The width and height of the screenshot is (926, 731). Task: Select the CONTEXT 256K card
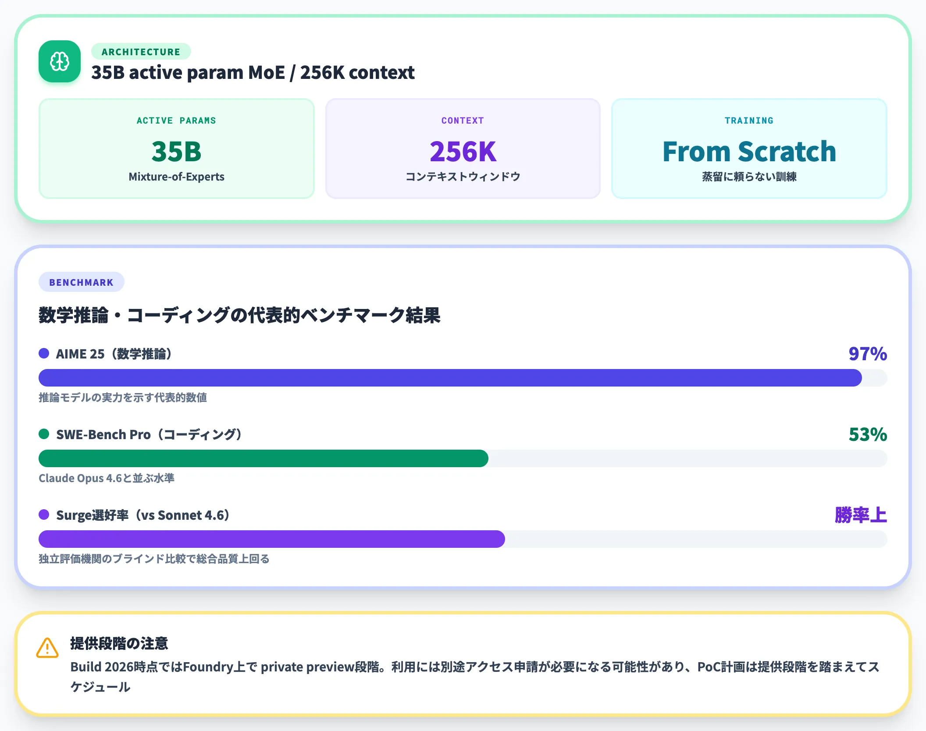click(x=463, y=149)
